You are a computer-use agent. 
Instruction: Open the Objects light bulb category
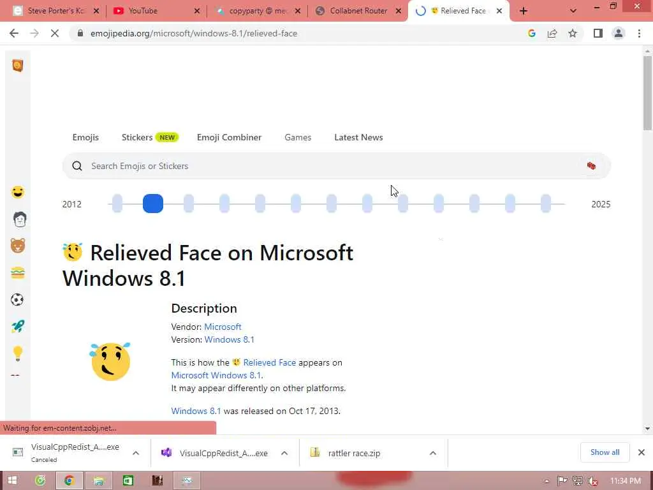click(17, 353)
